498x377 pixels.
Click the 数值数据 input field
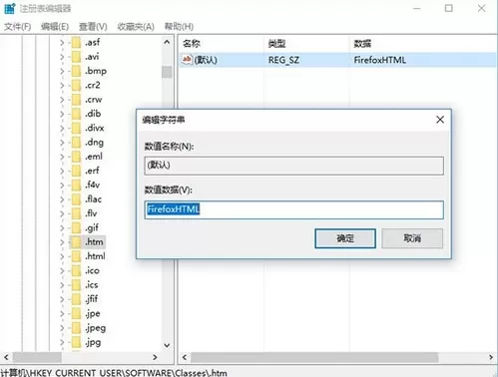(293, 209)
